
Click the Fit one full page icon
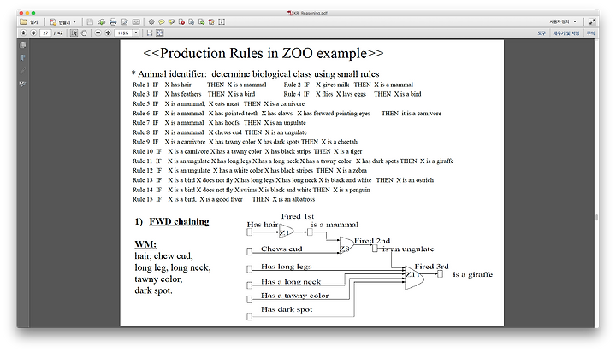pos(159,33)
